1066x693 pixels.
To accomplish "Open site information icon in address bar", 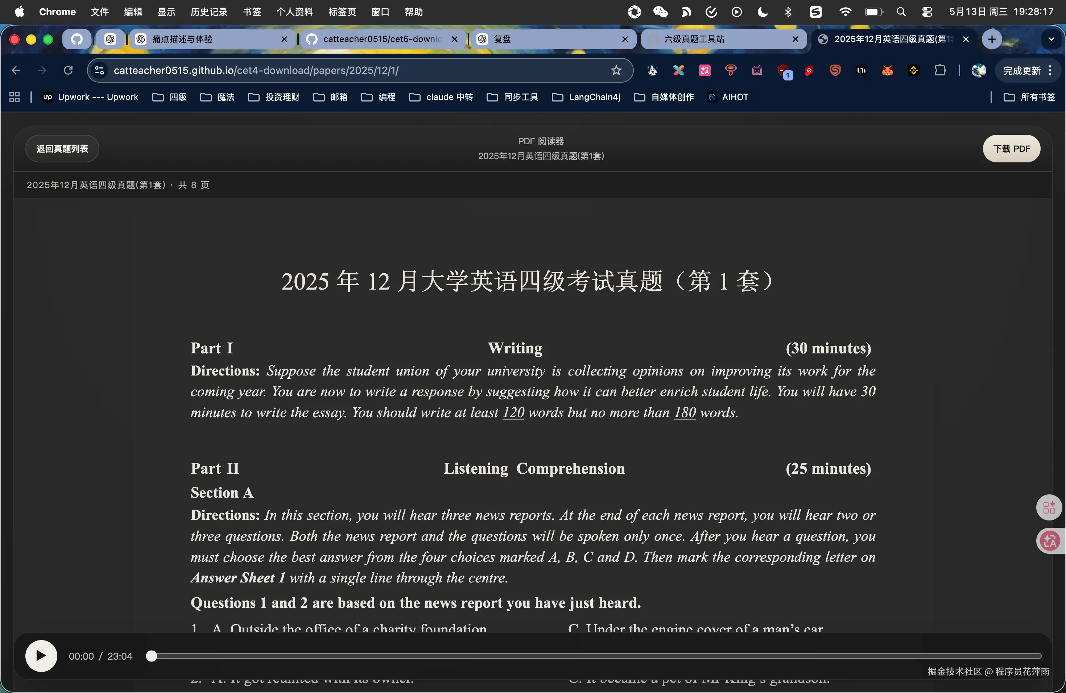I will (x=99, y=70).
